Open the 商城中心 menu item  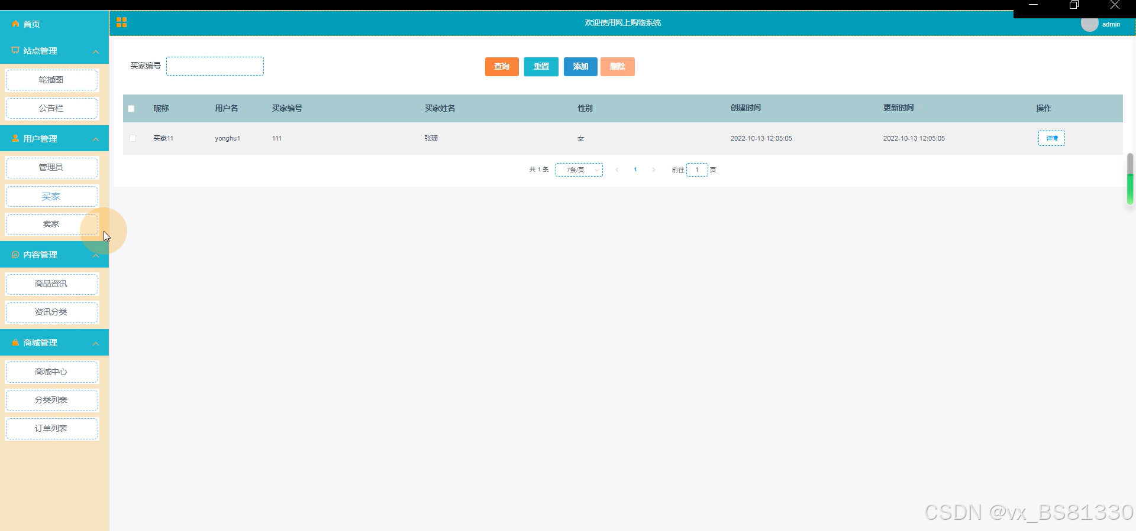click(51, 372)
